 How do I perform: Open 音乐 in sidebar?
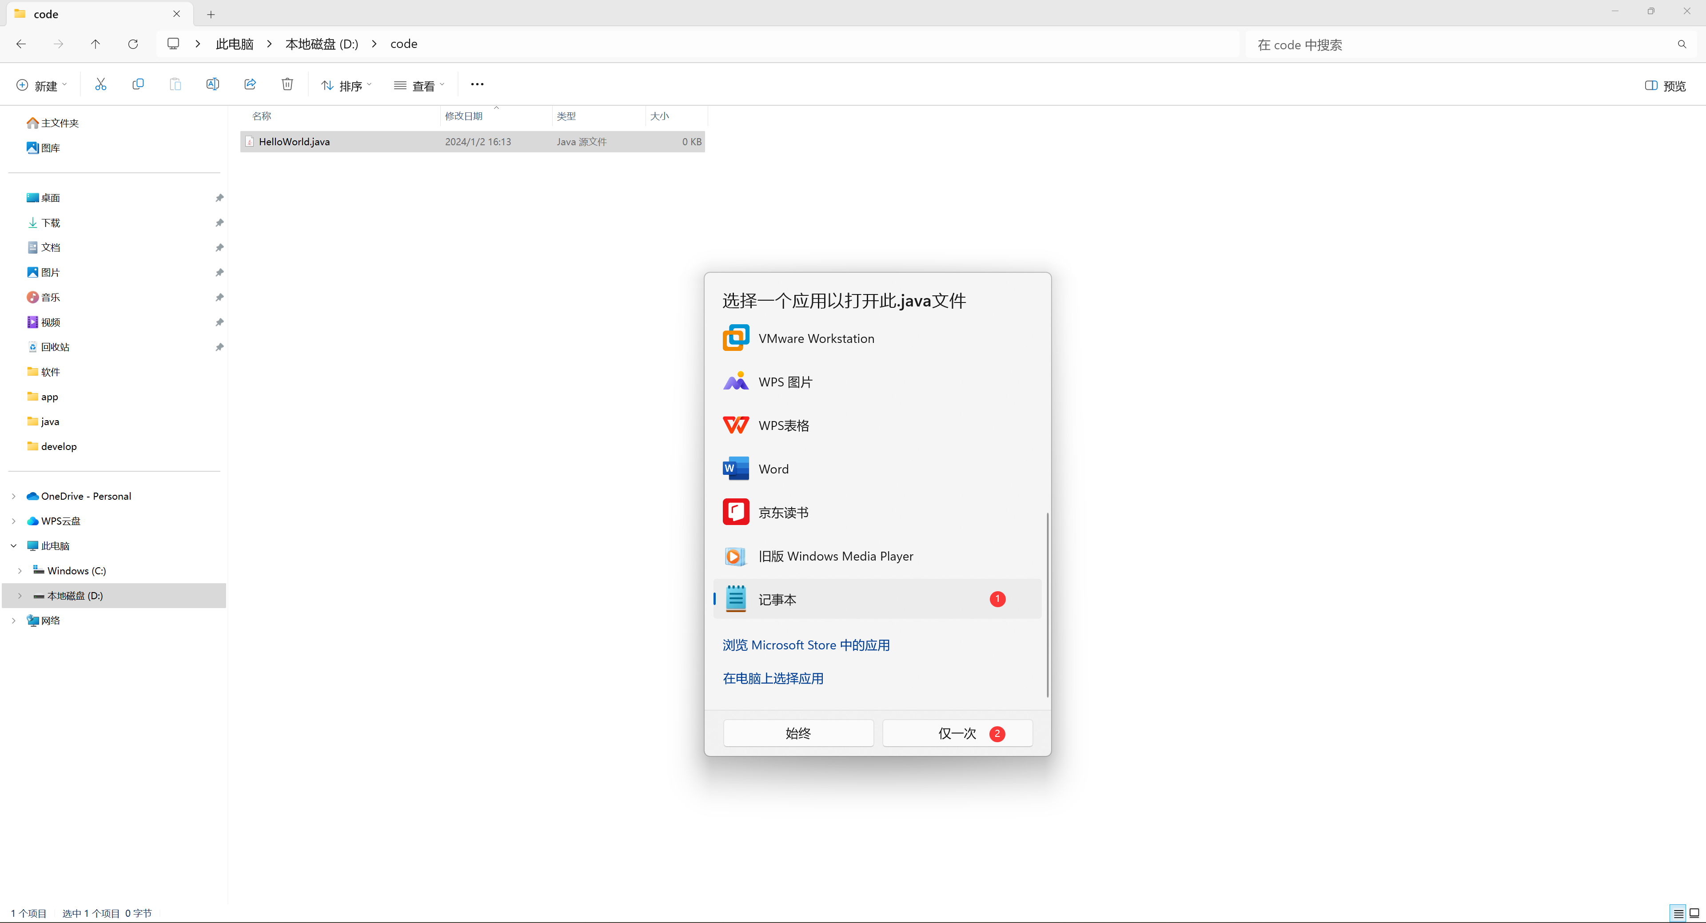tap(44, 297)
